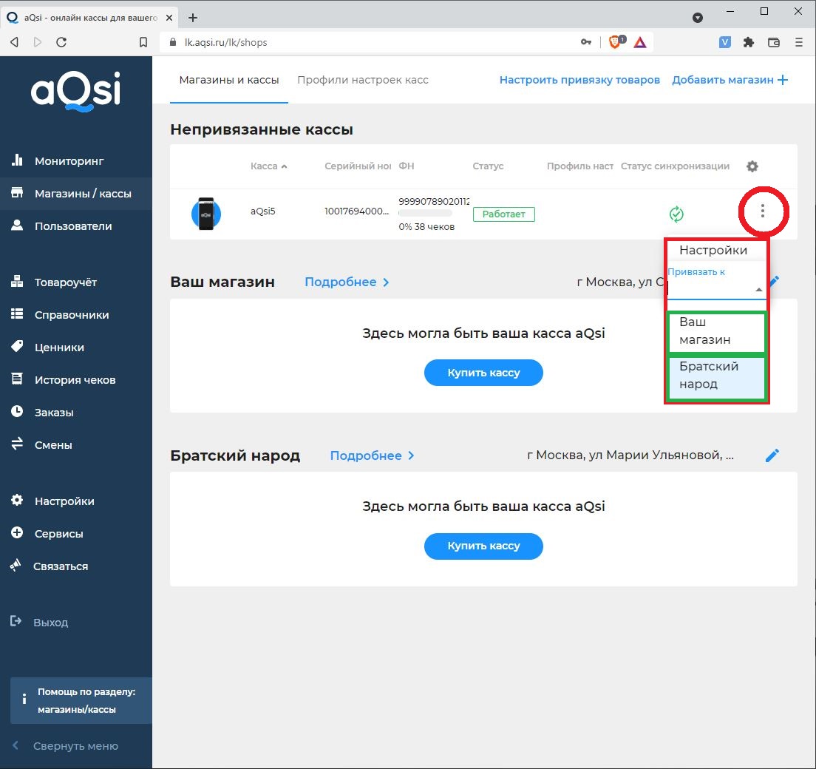Screen dimensions: 816x769
Task: Click the green sync status icon
Action: [676, 214]
